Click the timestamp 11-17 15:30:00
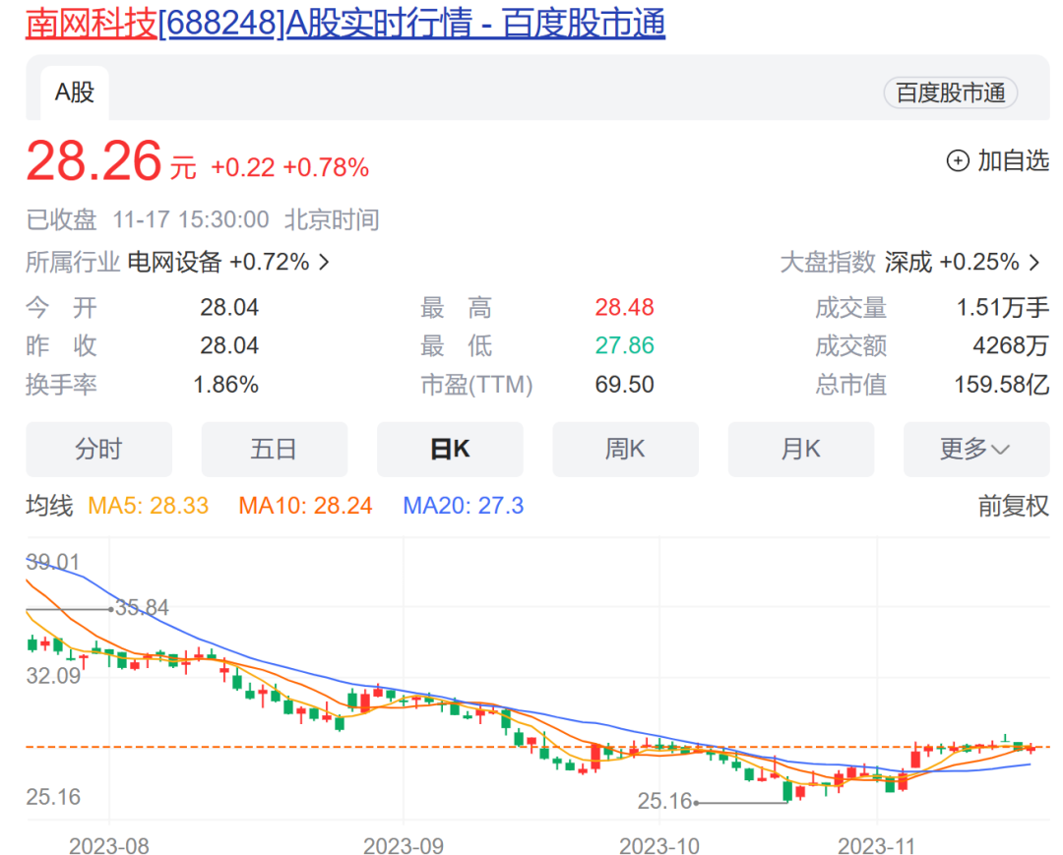The image size is (1063, 855). pyautogui.click(x=191, y=220)
